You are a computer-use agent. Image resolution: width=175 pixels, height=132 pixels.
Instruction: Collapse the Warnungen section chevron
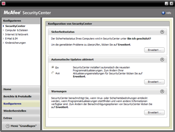click(162, 91)
